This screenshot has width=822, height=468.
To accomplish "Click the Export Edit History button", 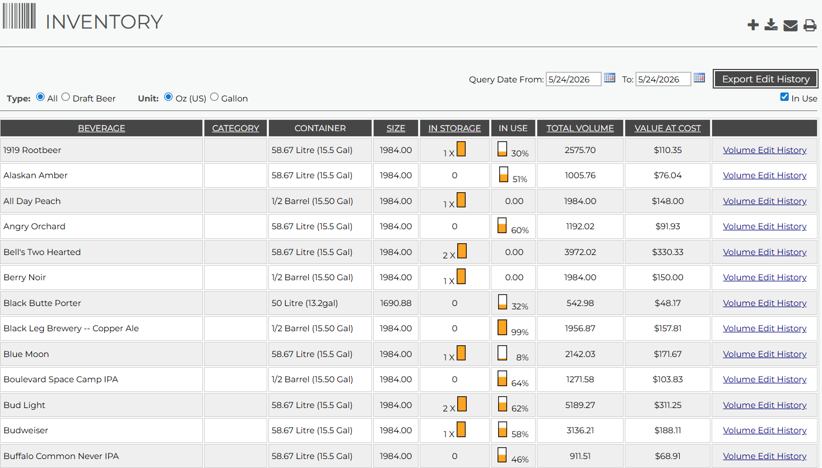I will [x=765, y=79].
